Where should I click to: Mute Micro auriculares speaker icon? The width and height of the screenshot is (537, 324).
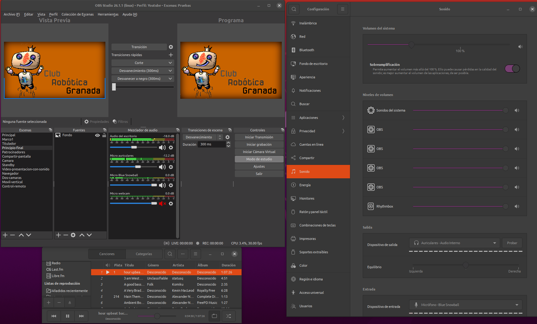[162, 167]
